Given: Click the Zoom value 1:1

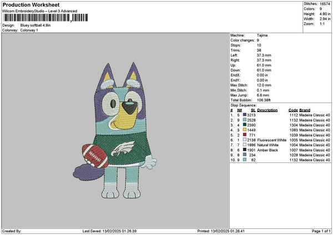Looking at the screenshot, I should (x=322, y=24).
